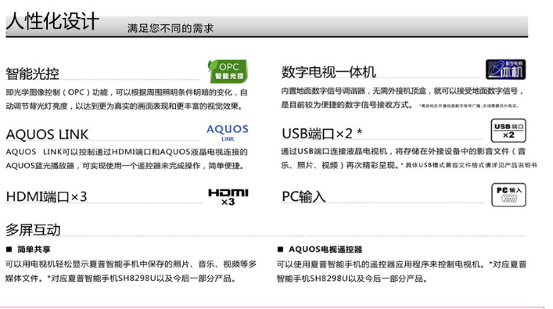
Task: Click the AQUOS电视遥控器 bullet heading
Action: (325, 250)
